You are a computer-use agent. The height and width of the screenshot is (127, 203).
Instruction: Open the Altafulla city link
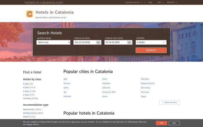[x=67, y=97]
